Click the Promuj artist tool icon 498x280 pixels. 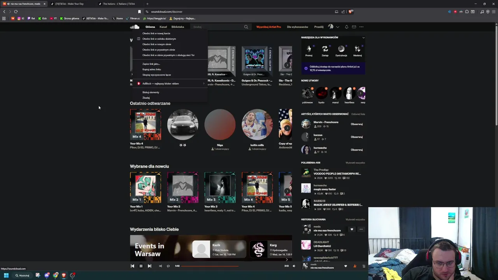pyautogui.click(x=309, y=49)
